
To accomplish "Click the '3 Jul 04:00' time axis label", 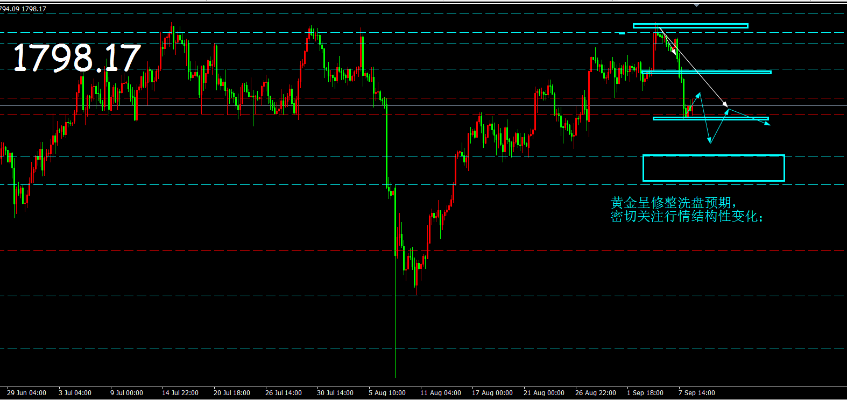I will click(x=75, y=393).
